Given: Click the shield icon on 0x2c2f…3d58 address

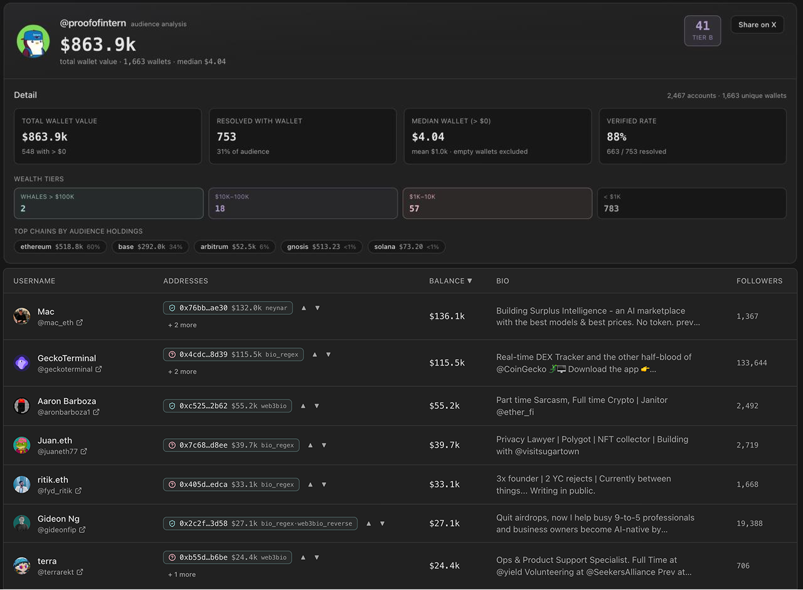Looking at the screenshot, I should (173, 524).
